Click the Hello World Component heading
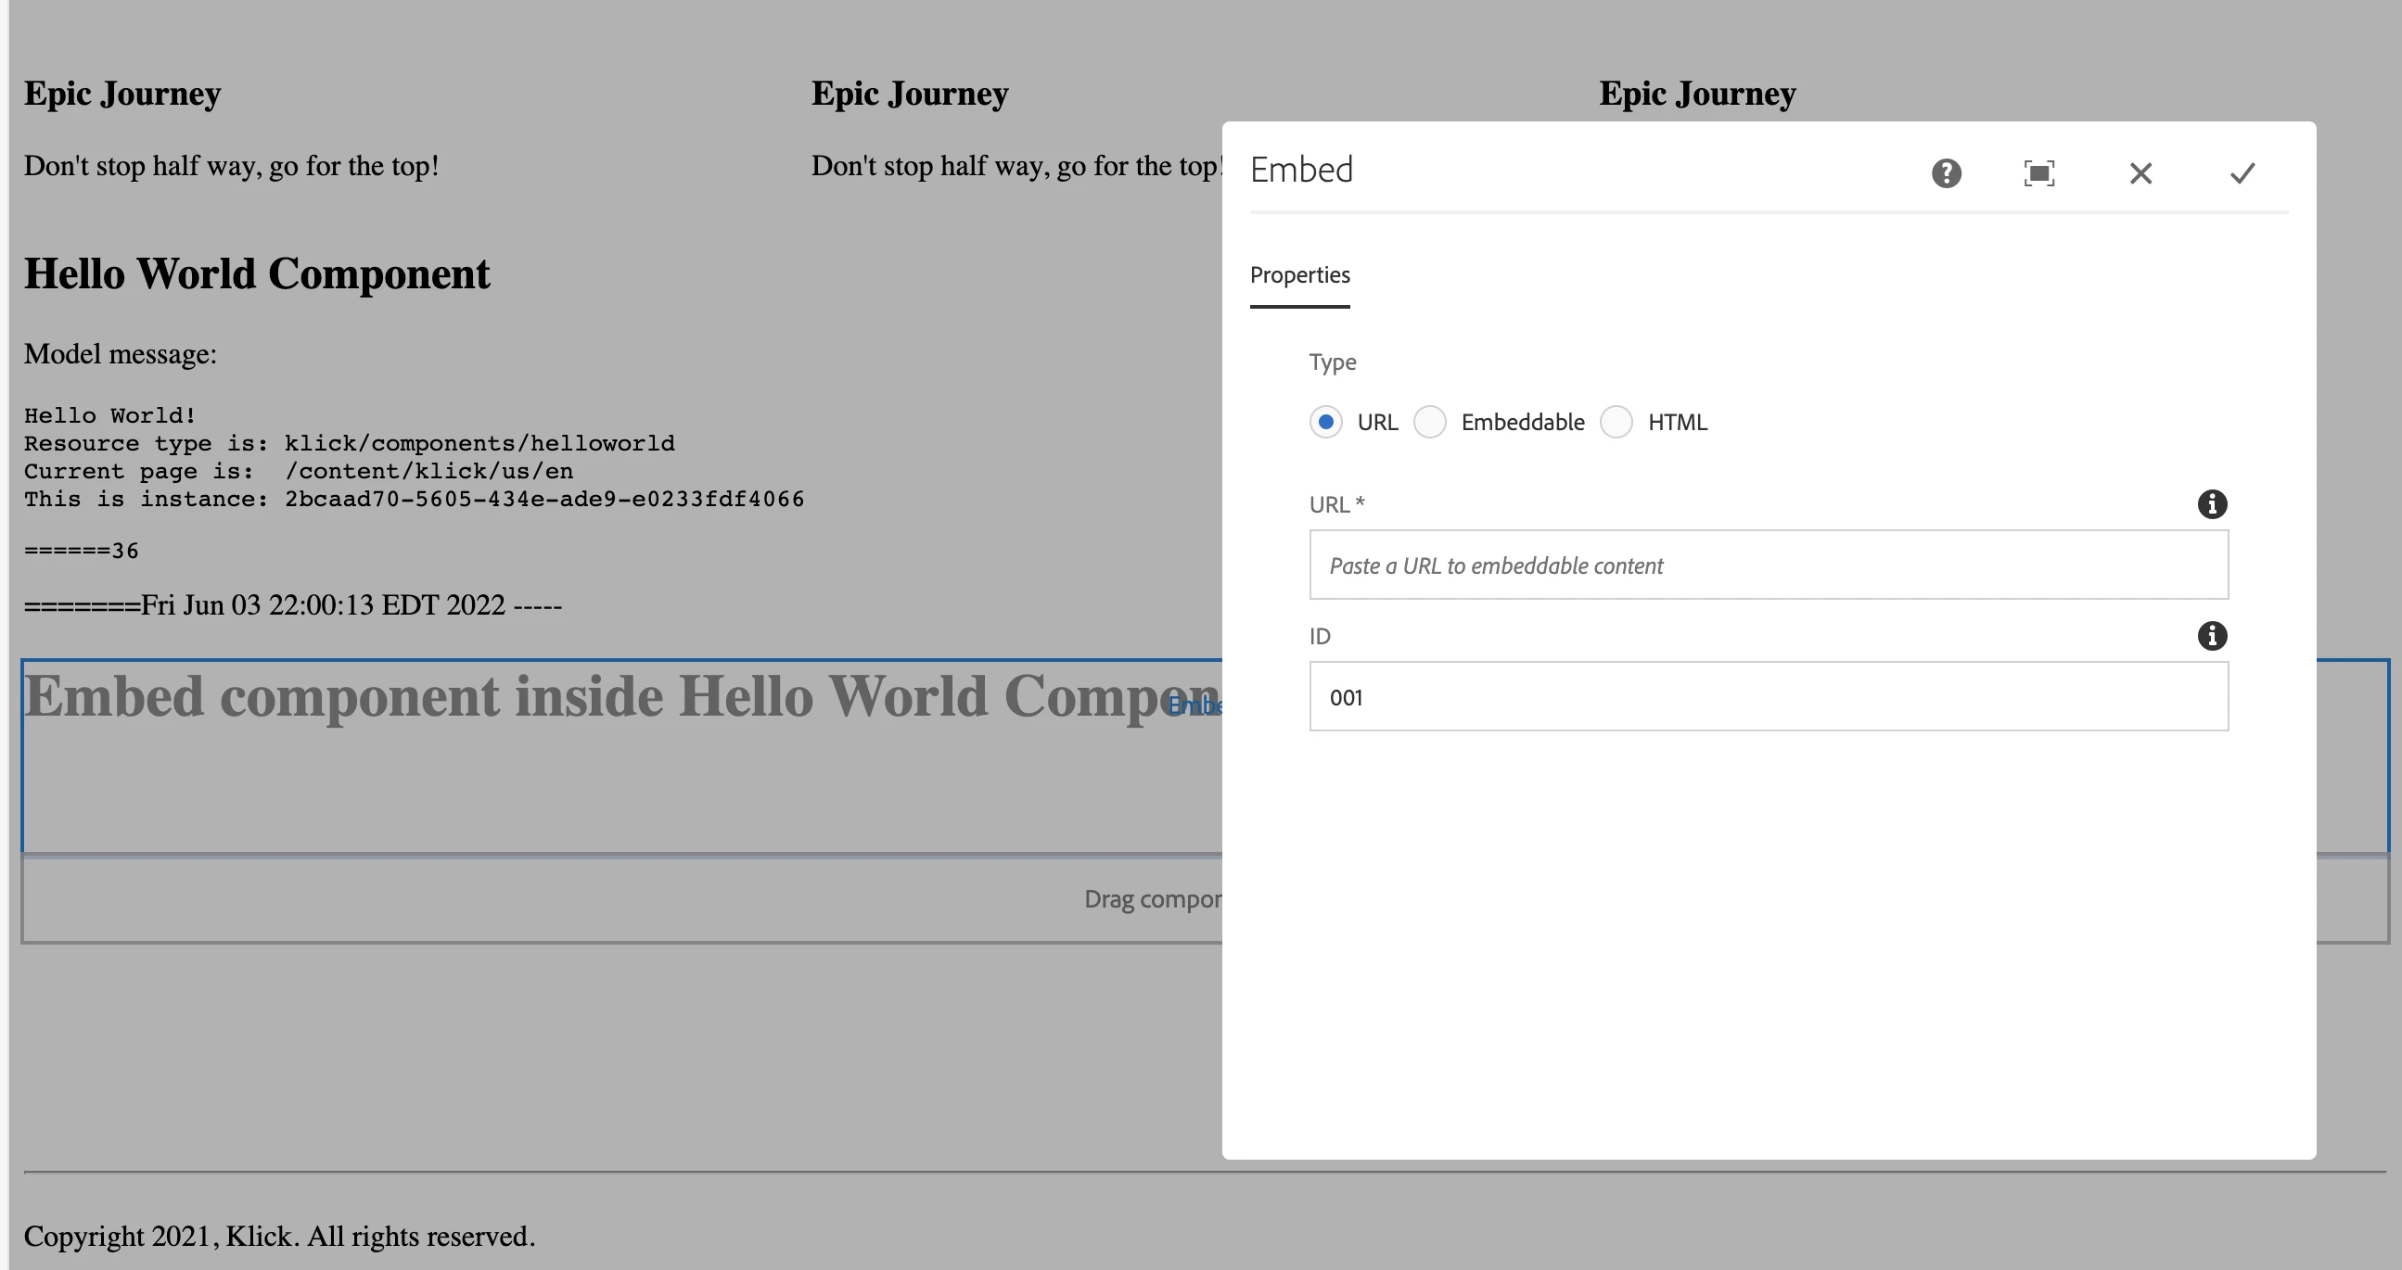Screen dimensions: 2402x1270 coord(256,274)
